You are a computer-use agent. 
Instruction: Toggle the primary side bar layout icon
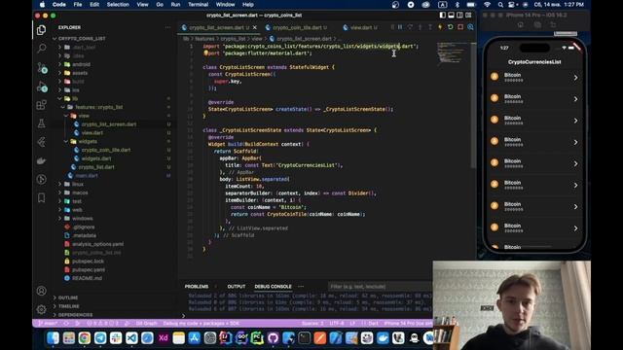coord(443,16)
